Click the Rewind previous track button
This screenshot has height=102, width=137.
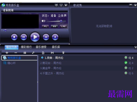pos(24,37)
